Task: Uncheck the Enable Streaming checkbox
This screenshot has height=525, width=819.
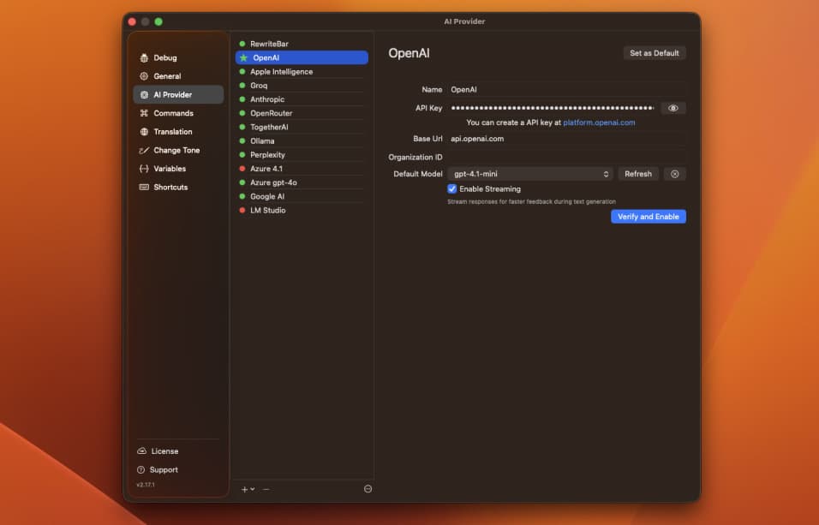Action: tap(452, 188)
